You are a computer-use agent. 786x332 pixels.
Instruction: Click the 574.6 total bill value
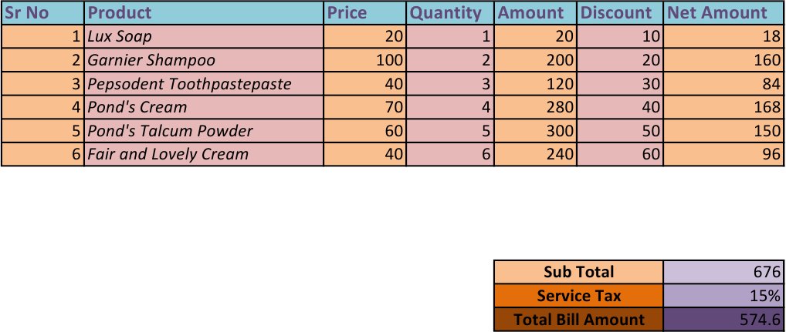[724, 320]
